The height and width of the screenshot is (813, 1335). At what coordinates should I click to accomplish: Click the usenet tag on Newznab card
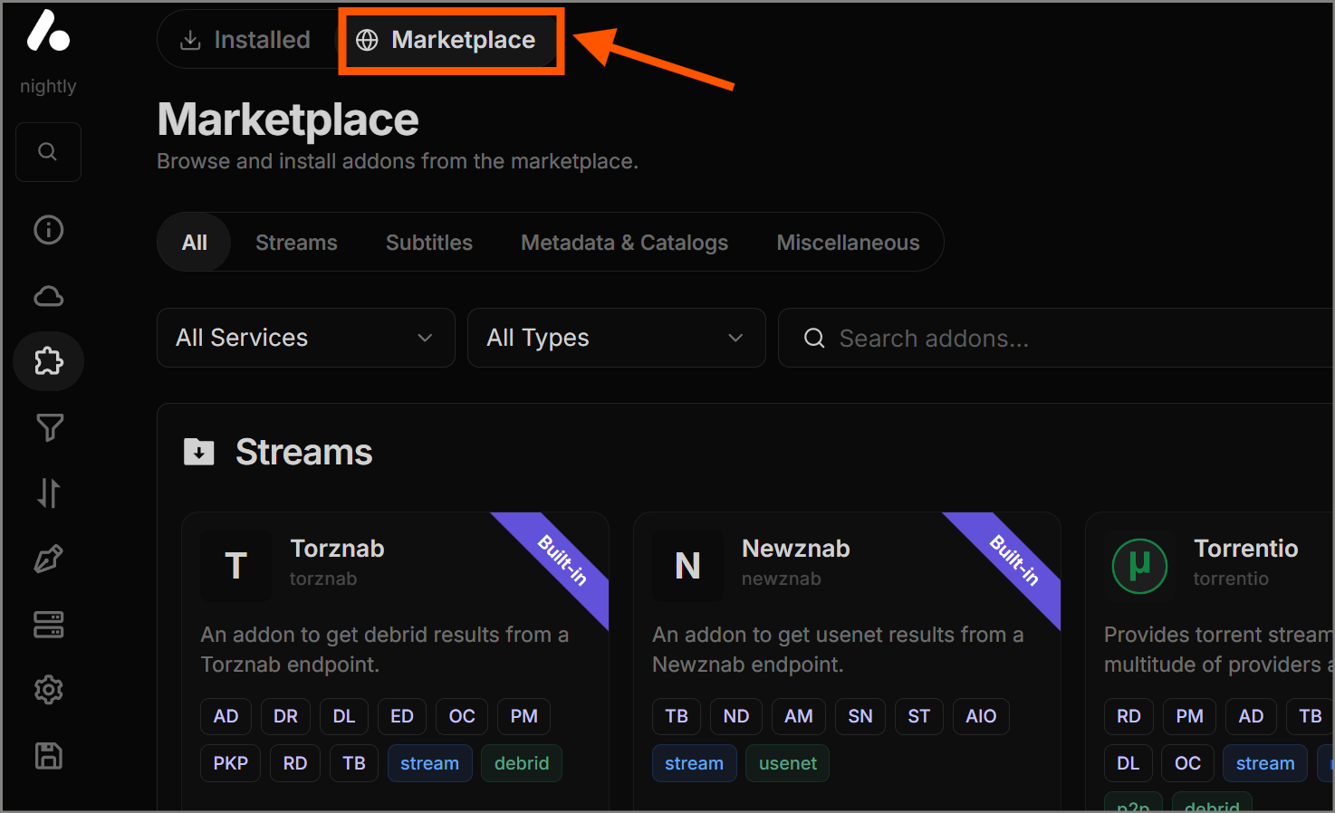click(x=788, y=763)
